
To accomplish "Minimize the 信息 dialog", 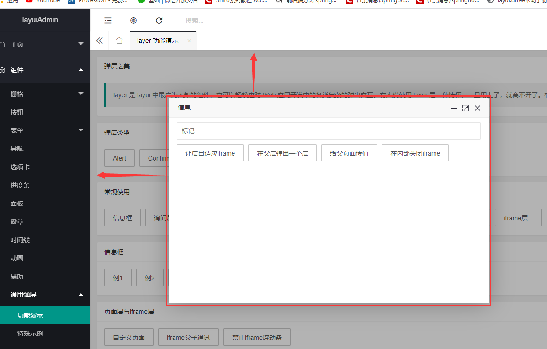I will 453,109.
